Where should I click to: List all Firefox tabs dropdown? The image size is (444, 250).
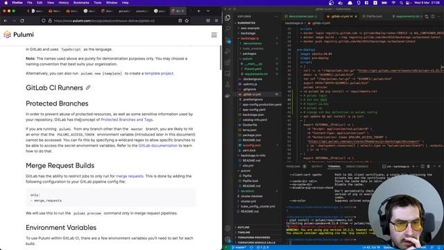pyautogui.click(x=208, y=11)
